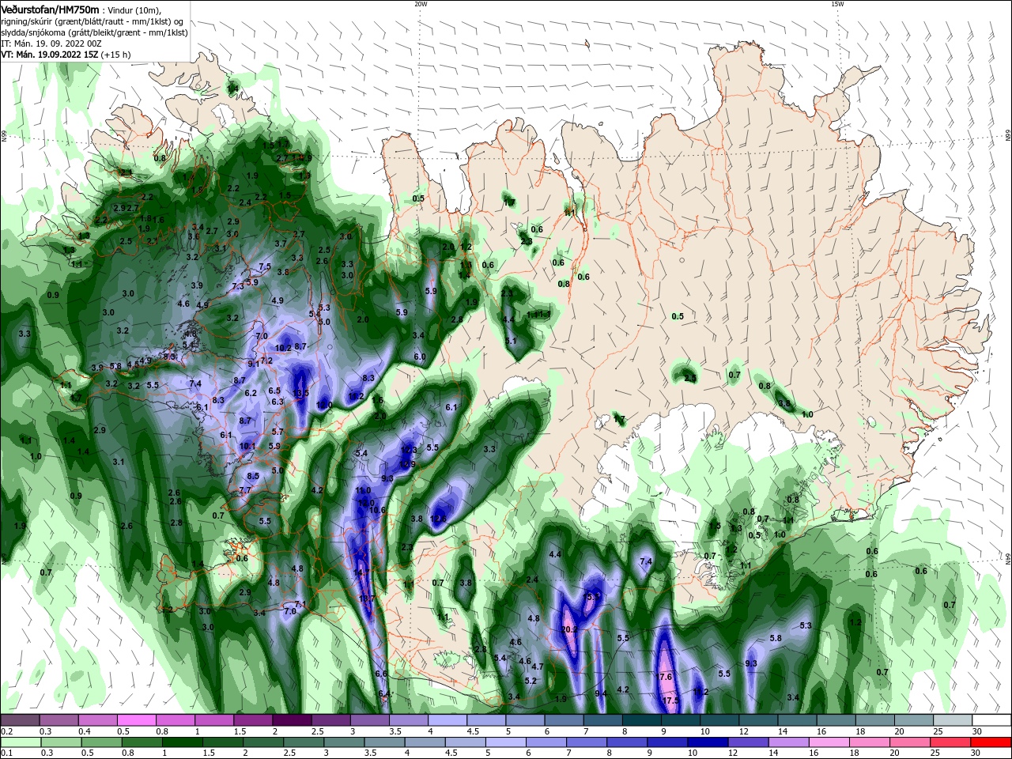The image size is (1012, 759).
Task: Click the 13.5 precipitation value on the map
Action: tap(300, 393)
